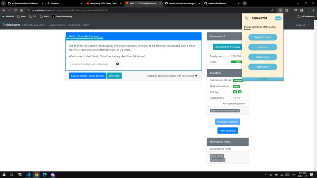This screenshot has width=317, height=178.
Task: Click the Save only button
Action: 114,76
